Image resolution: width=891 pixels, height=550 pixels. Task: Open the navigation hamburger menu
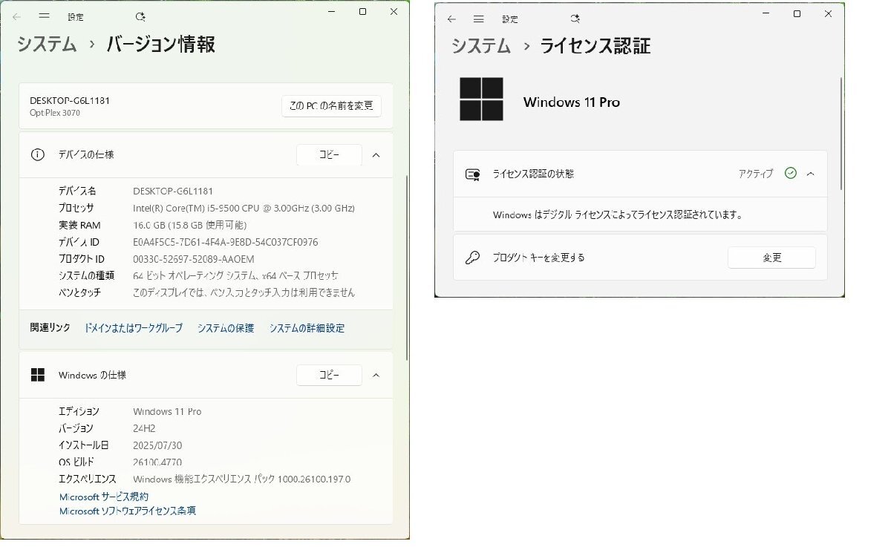45,16
